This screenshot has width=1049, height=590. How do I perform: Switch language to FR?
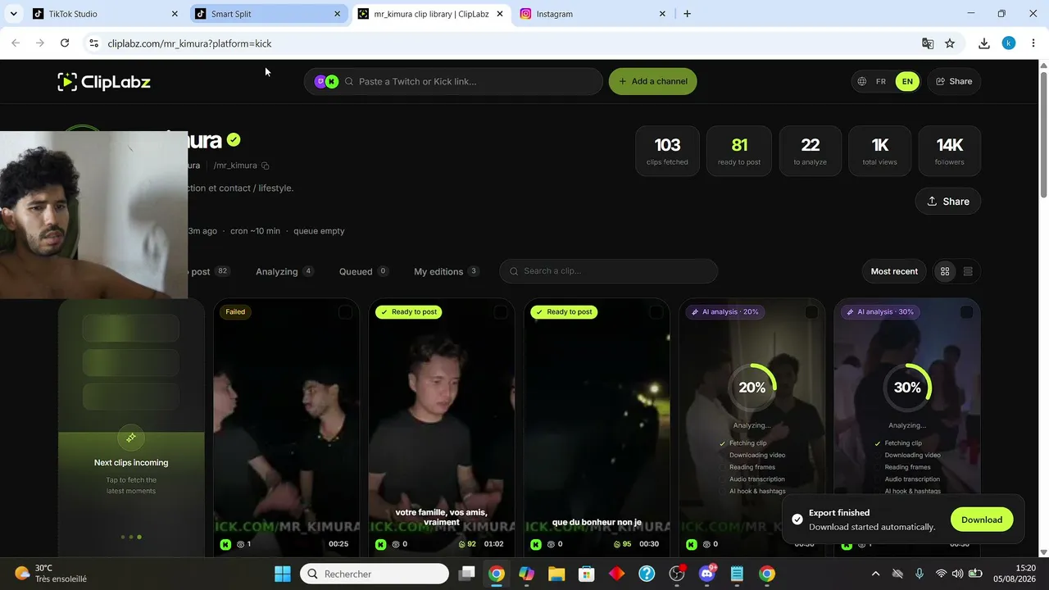(x=881, y=81)
